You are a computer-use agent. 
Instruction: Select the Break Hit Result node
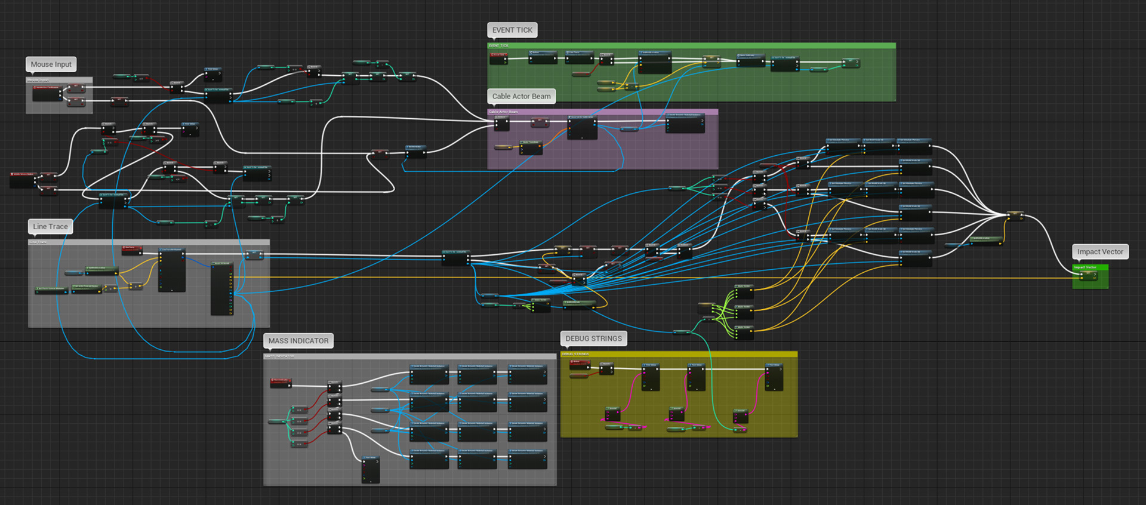(x=222, y=288)
